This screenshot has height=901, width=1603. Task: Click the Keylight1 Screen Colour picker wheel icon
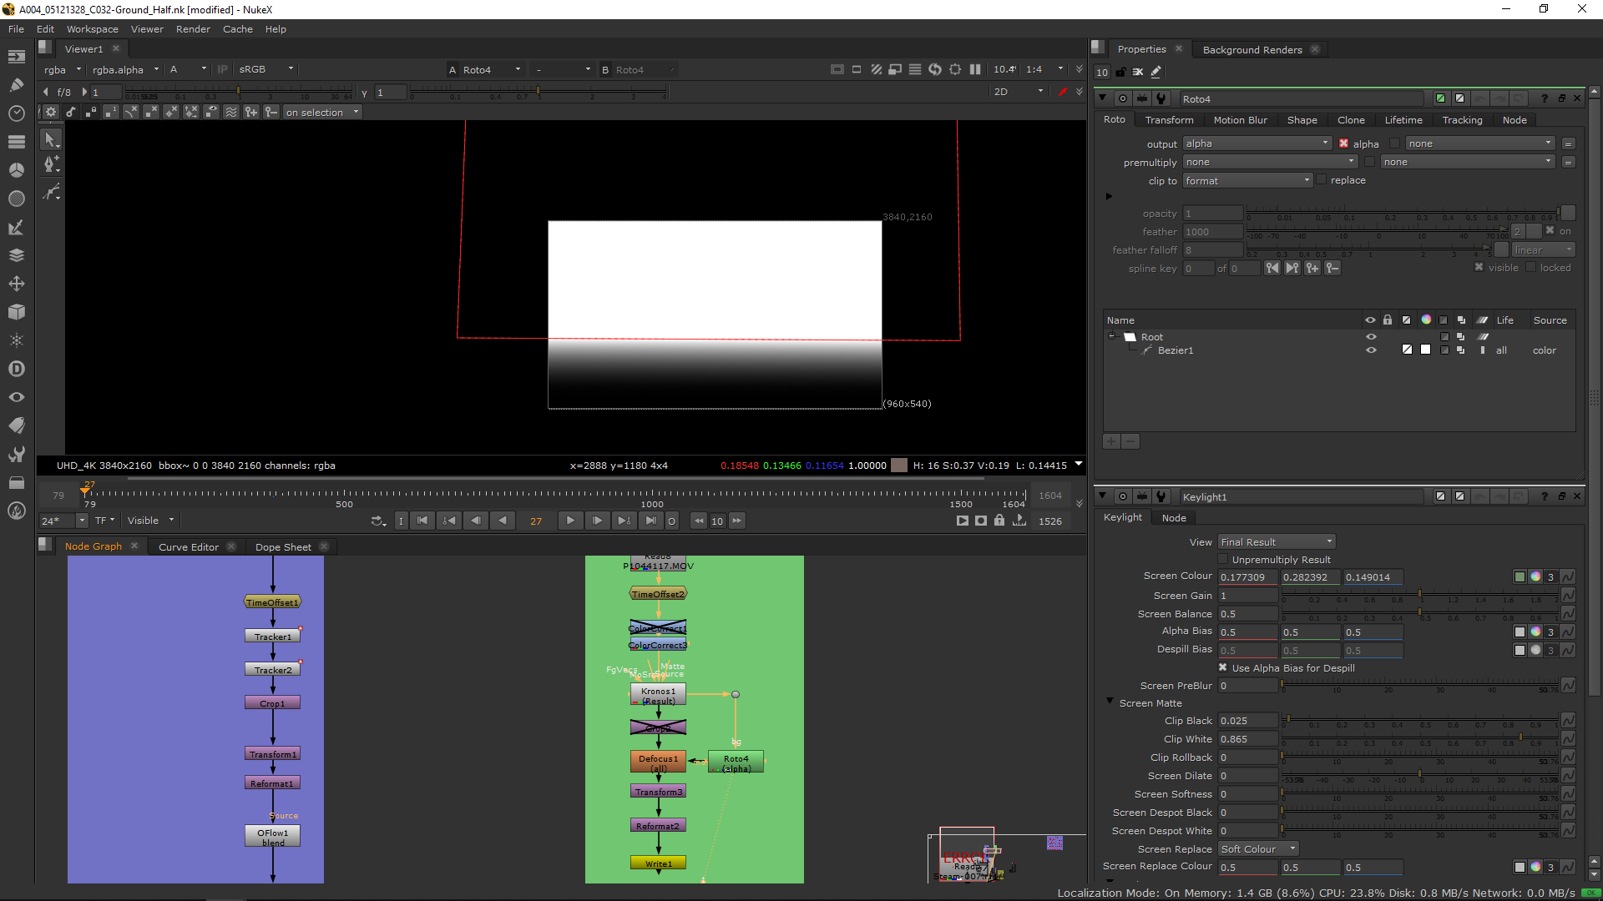pyautogui.click(x=1535, y=576)
